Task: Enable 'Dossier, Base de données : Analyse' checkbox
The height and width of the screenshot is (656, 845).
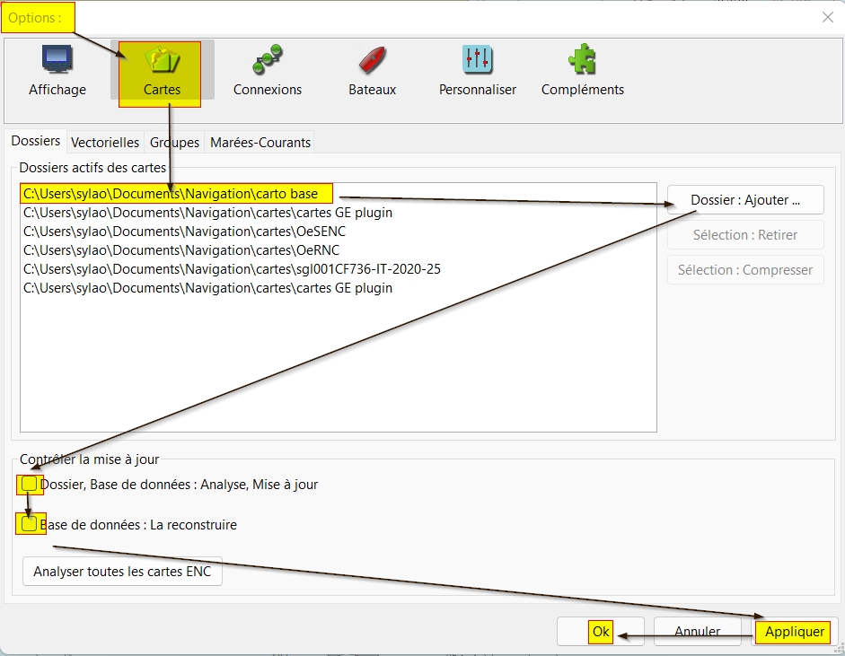Action: [29, 485]
